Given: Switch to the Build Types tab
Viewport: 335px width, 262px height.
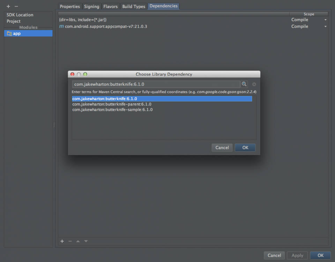Looking at the screenshot, I should [134, 6].
